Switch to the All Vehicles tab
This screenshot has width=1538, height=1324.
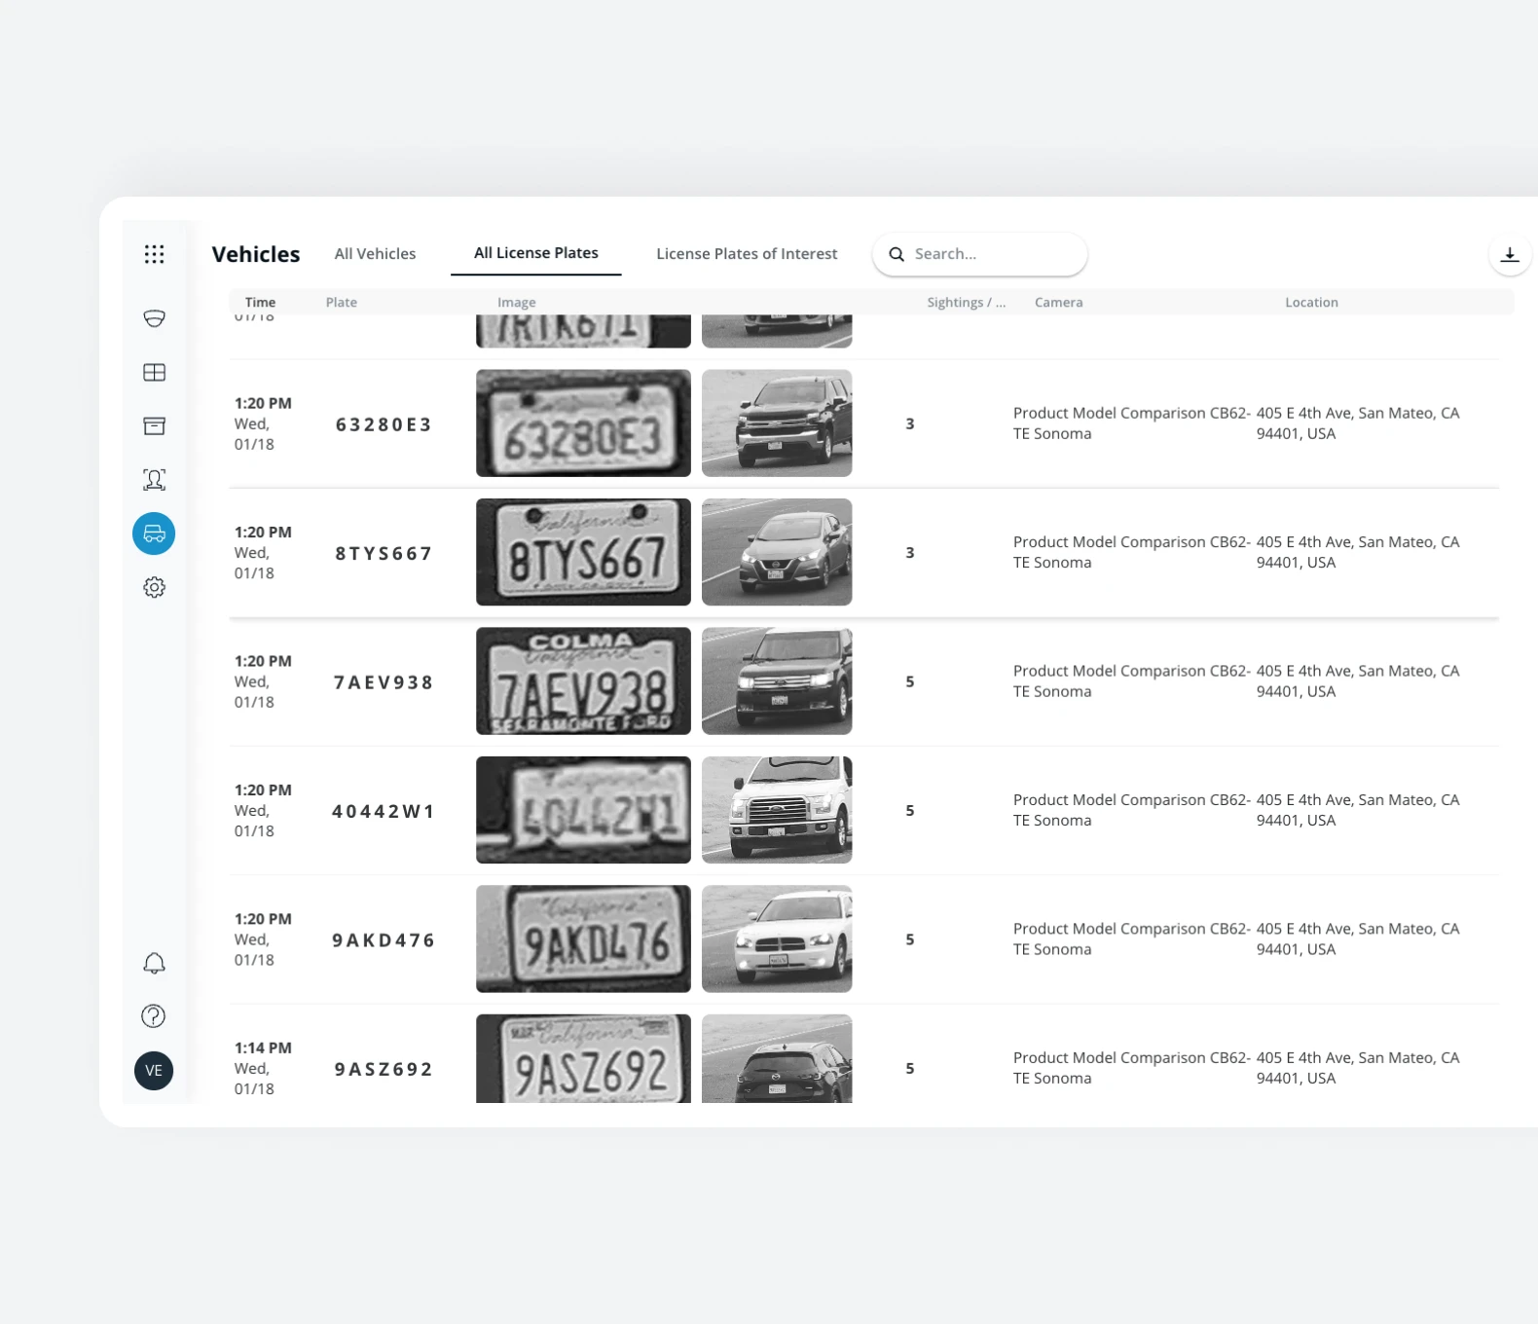(375, 254)
